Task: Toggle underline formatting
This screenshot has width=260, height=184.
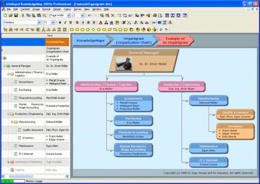Action: 71,23
